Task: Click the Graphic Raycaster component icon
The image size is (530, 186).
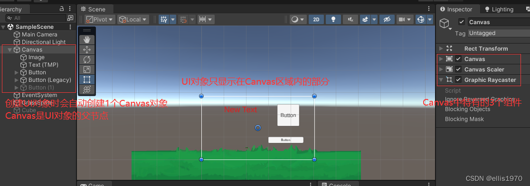Action: 449,80
